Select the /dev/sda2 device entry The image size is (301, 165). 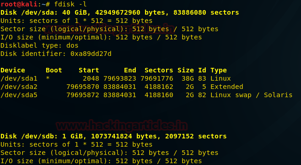pyautogui.click(x=19, y=87)
